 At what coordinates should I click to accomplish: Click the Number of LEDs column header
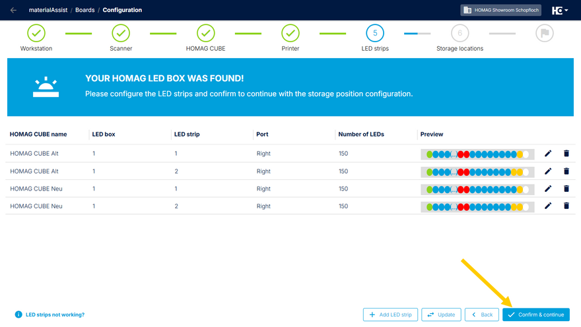coord(361,134)
